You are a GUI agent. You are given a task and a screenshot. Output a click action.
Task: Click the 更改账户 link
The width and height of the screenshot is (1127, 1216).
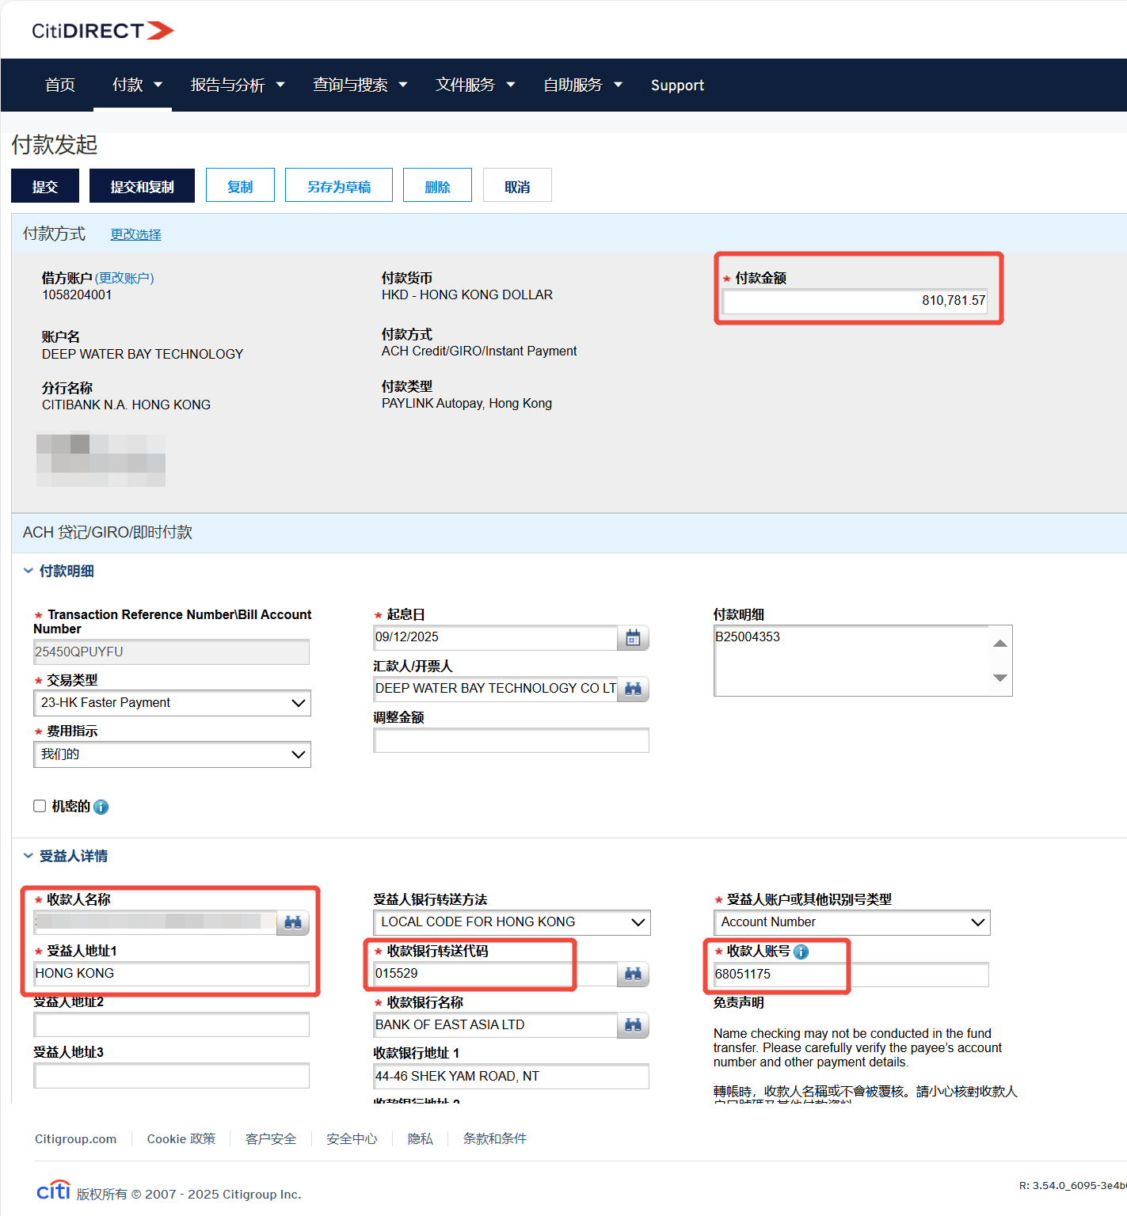pos(124,278)
